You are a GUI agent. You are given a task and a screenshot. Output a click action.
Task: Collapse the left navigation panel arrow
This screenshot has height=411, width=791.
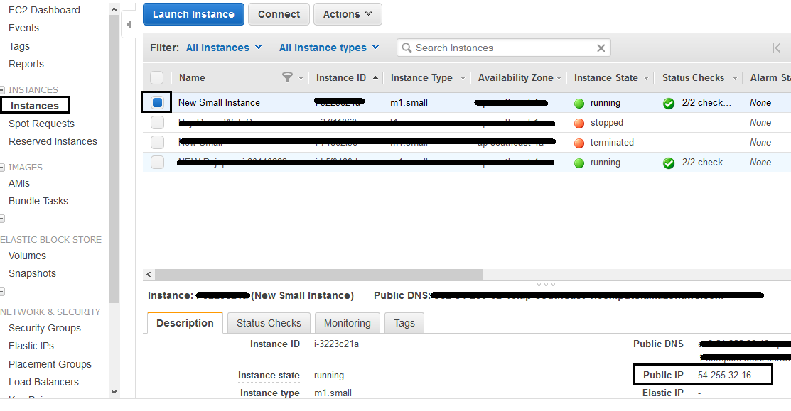pos(129,24)
